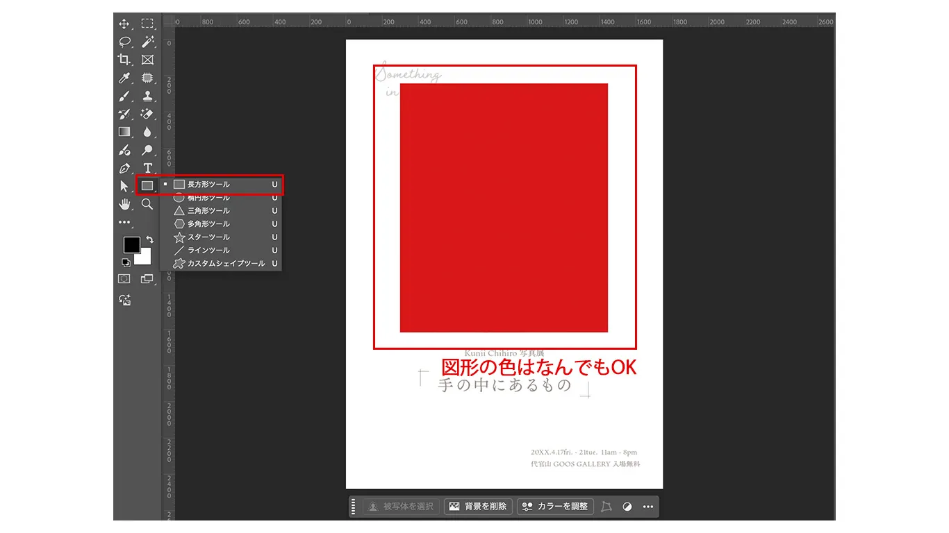
Task: Open the Edit Toolbar three-dots menu
Action: click(x=124, y=223)
